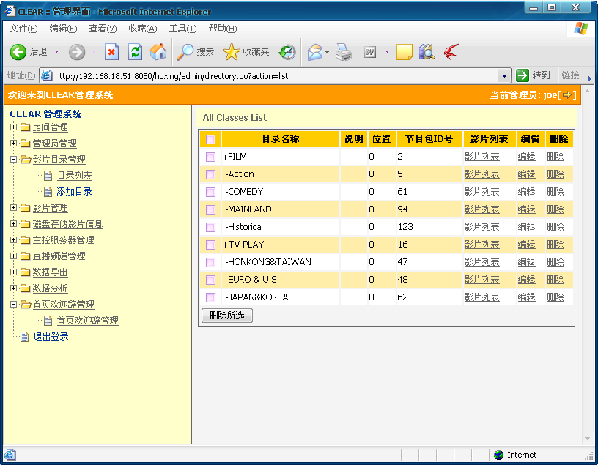Click the Forward arrow button in the toolbar

pos(77,52)
